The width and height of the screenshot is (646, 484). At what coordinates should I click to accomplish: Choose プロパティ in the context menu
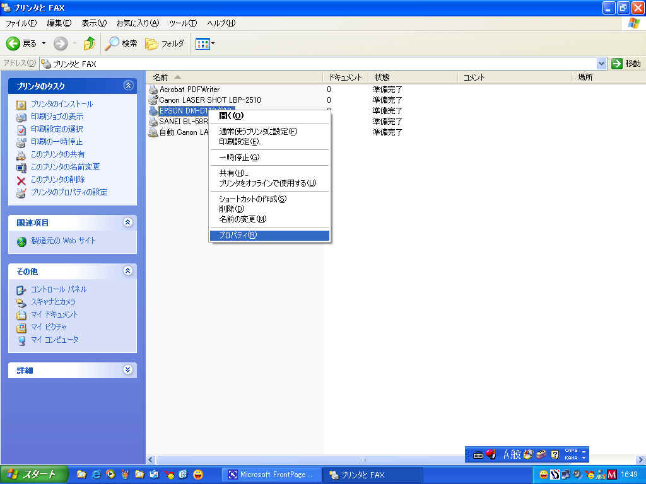pyautogui.click(x=269, y=236)
